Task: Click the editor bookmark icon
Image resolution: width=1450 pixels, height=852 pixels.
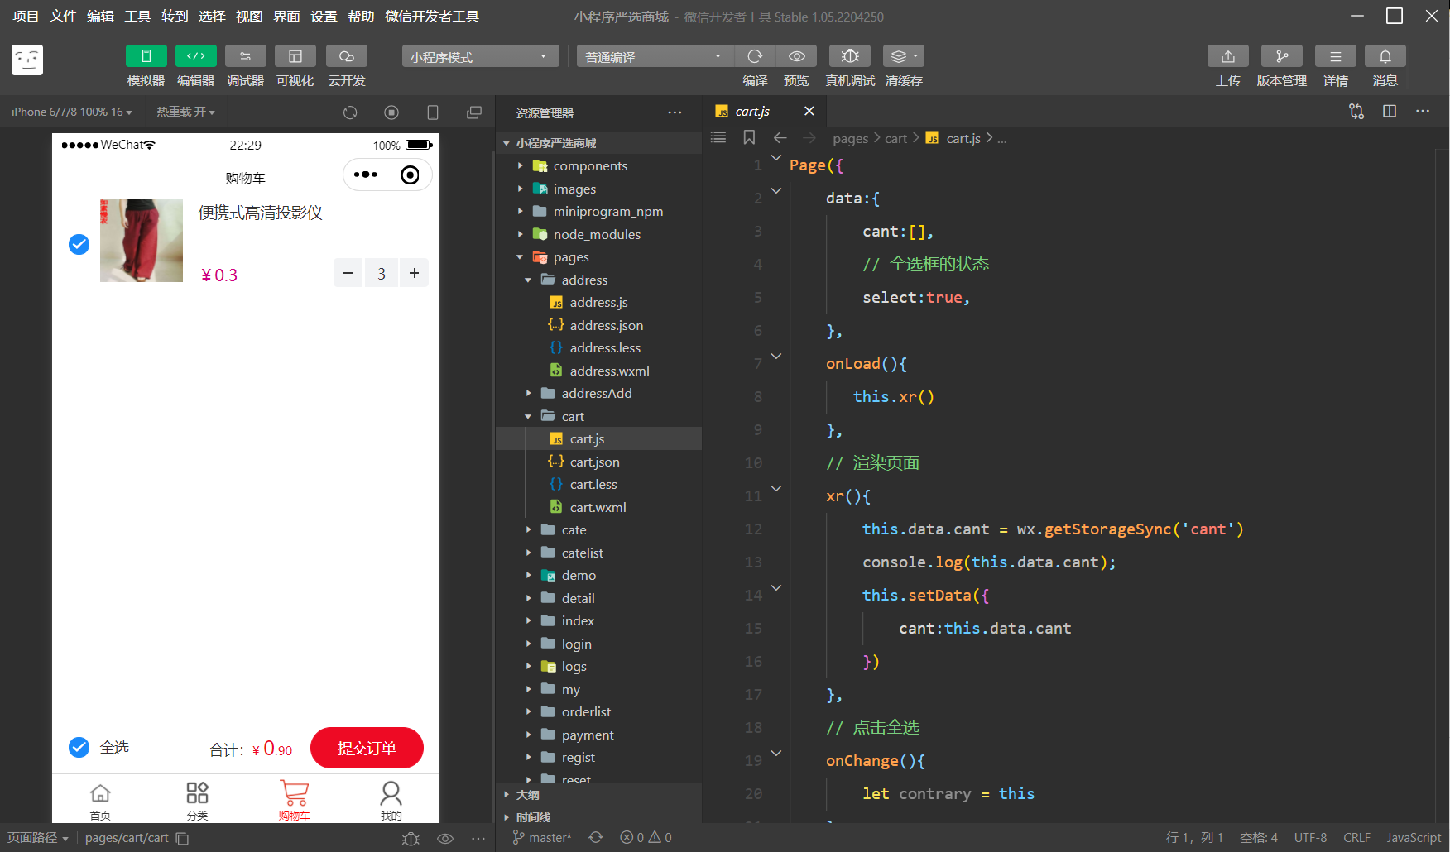Action: tap(749, 138)
